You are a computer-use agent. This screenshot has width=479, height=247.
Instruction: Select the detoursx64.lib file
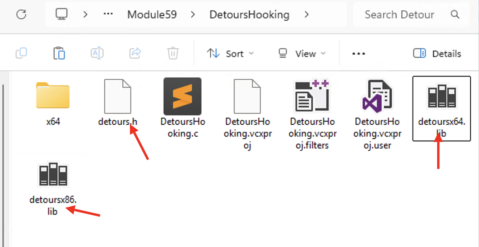tap(441, 108)
